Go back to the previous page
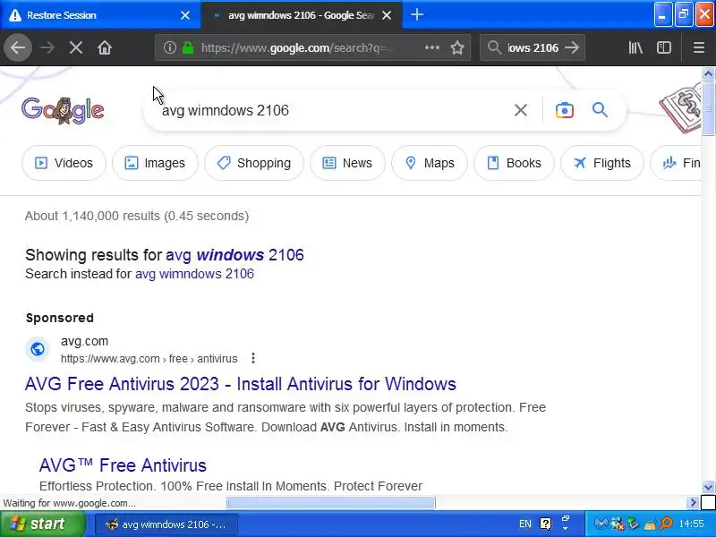 (18, 47)
